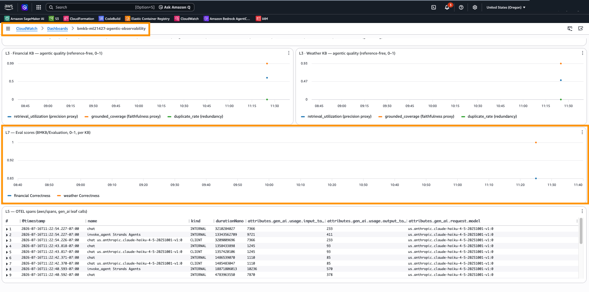589x292 pixels.
Task: Toggle Financial KB duplicate_rate legend swatch
Action: point(169,117)
